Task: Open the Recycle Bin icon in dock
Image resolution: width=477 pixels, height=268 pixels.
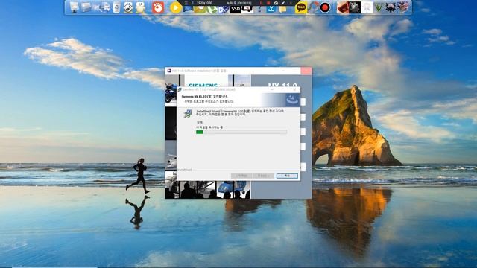Action: 116,7
